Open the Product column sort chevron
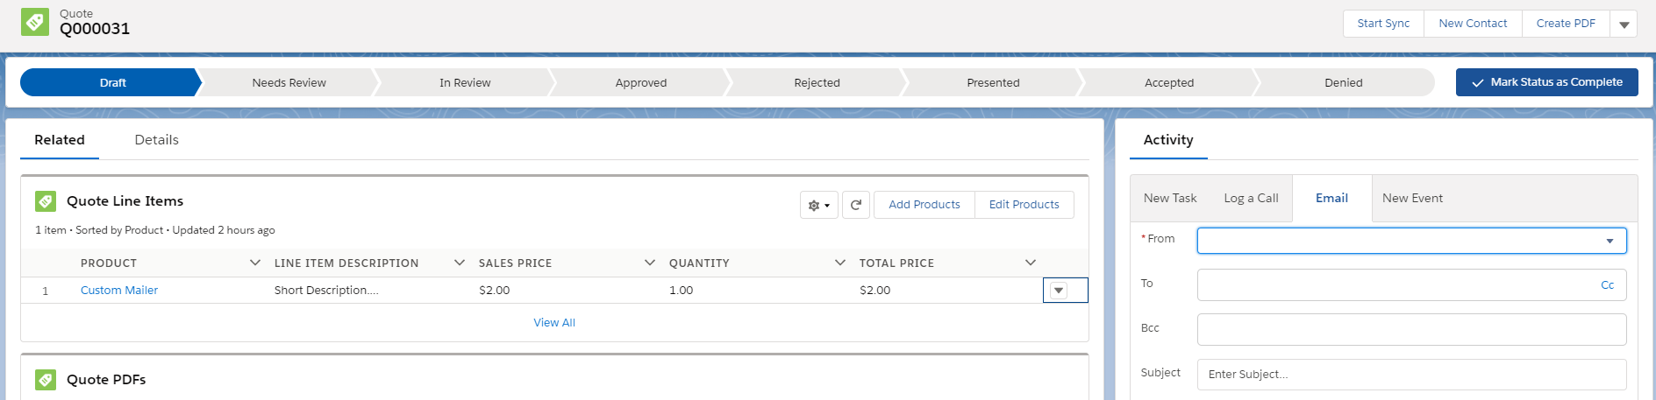 click(x=255, y=263)
